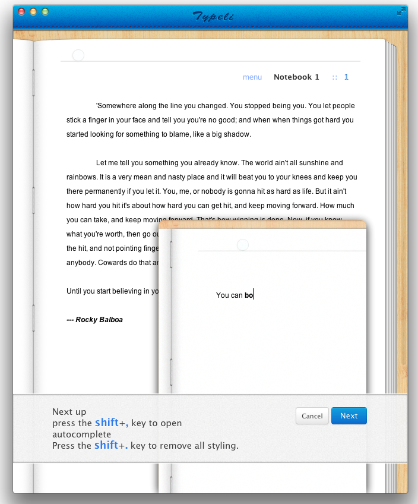The image size is (418, 504).
Task: Click the '::' separator beside Notebook 1
Action: (335, 77)
